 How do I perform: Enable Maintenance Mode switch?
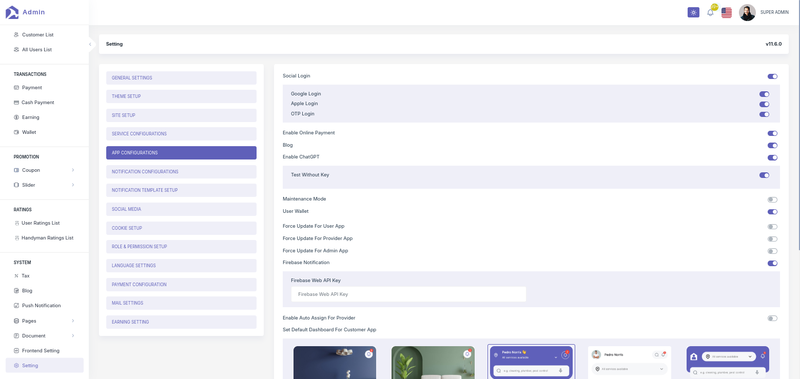tap(772, 200)
